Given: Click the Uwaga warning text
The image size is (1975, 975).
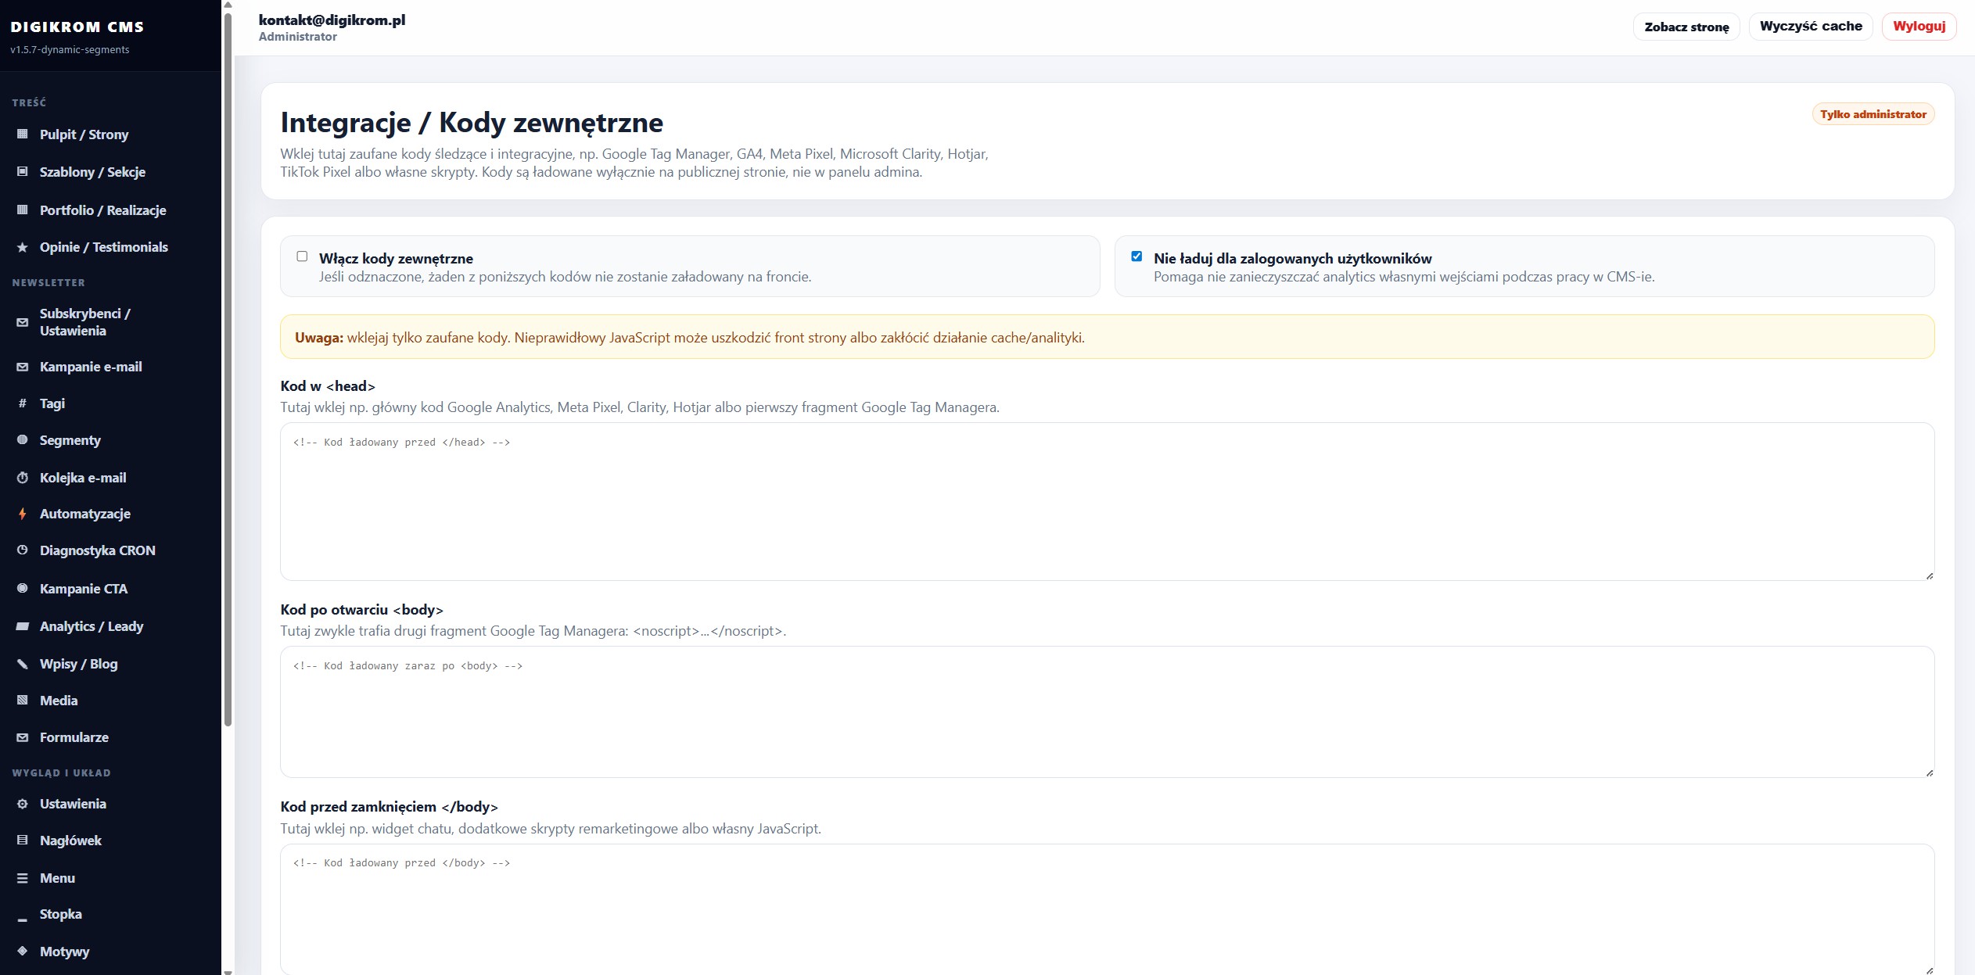Looking at the screenshot, I should [x=689, y=338].
